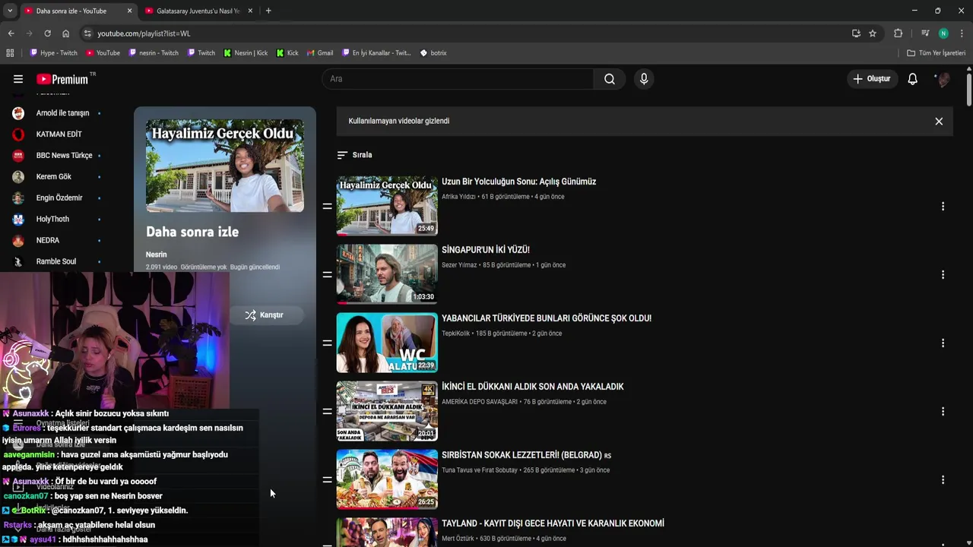Open the 'Nesrin | Kick' bookmark
Viewport: 973px width, 547px height.
pyautogui.click(x=246, y=53)
